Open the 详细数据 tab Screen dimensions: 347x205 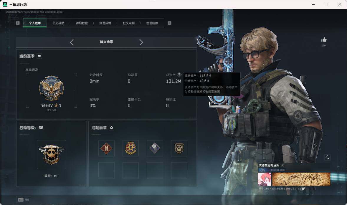pos(82,23)
